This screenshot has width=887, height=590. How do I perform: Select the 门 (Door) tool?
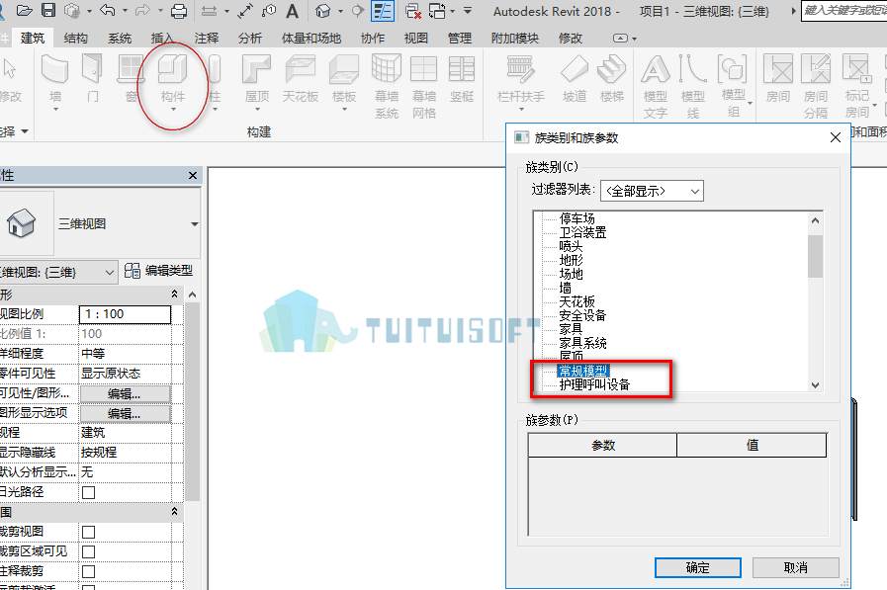point(92,78)
